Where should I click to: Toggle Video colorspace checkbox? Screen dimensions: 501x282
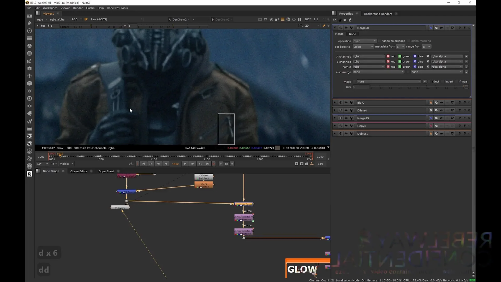point(380,41)
